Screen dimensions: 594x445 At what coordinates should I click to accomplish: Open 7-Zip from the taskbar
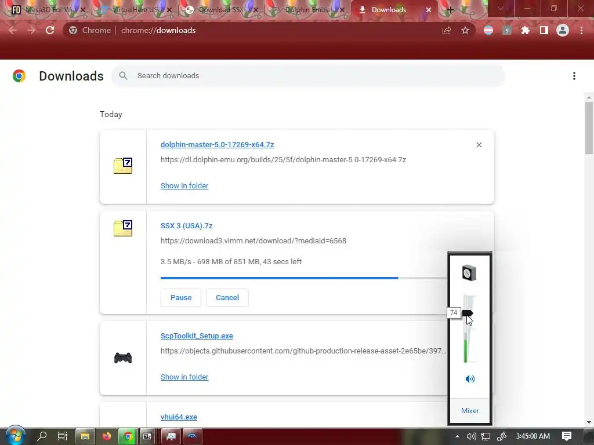pyautogui.click(x=147, y=436)
